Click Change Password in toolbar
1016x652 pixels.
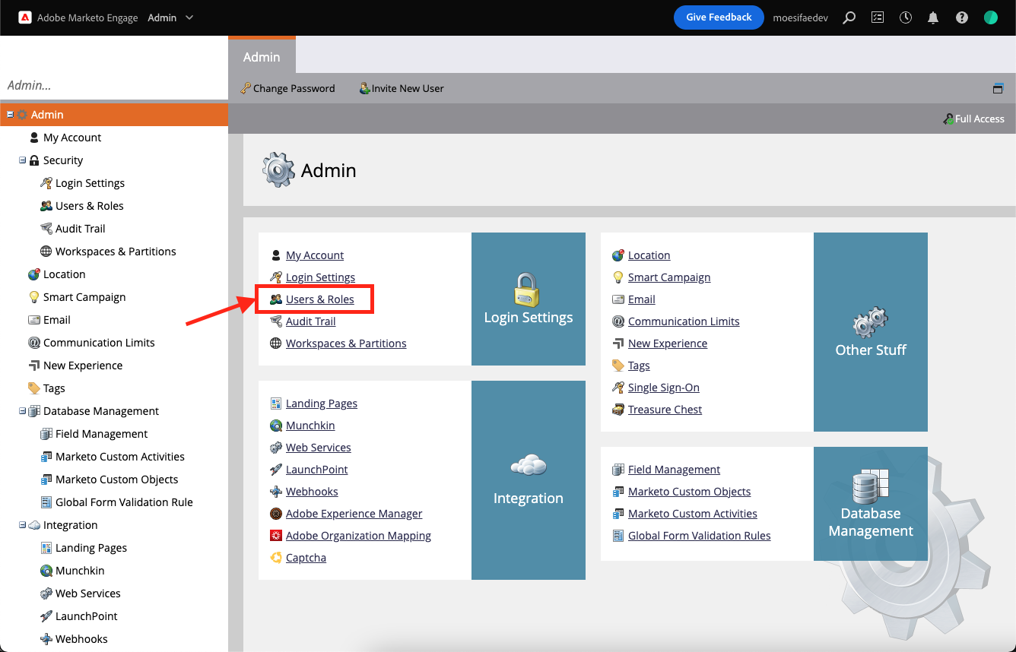point(287,88)
